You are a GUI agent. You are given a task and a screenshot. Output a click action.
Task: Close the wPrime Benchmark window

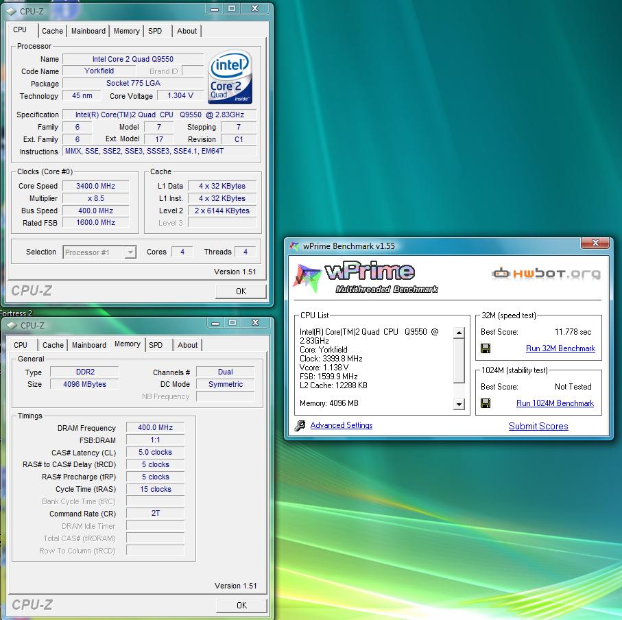pyautogui.click(x=595, y=243)
